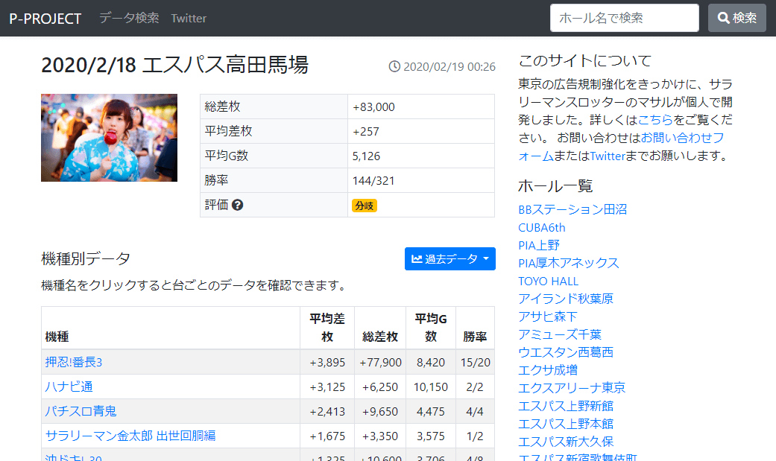Screen dimensions: 776x461
Task: Click the 検索 search button
Action: [737, 18]
